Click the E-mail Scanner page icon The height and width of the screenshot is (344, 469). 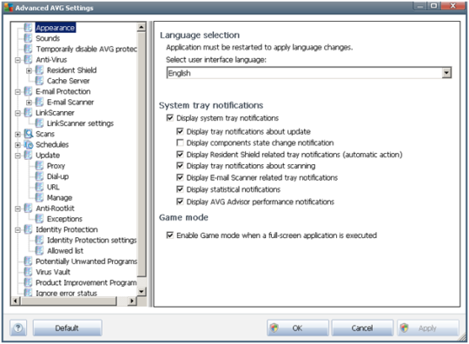pyautogui.click(x=39, y=102)
